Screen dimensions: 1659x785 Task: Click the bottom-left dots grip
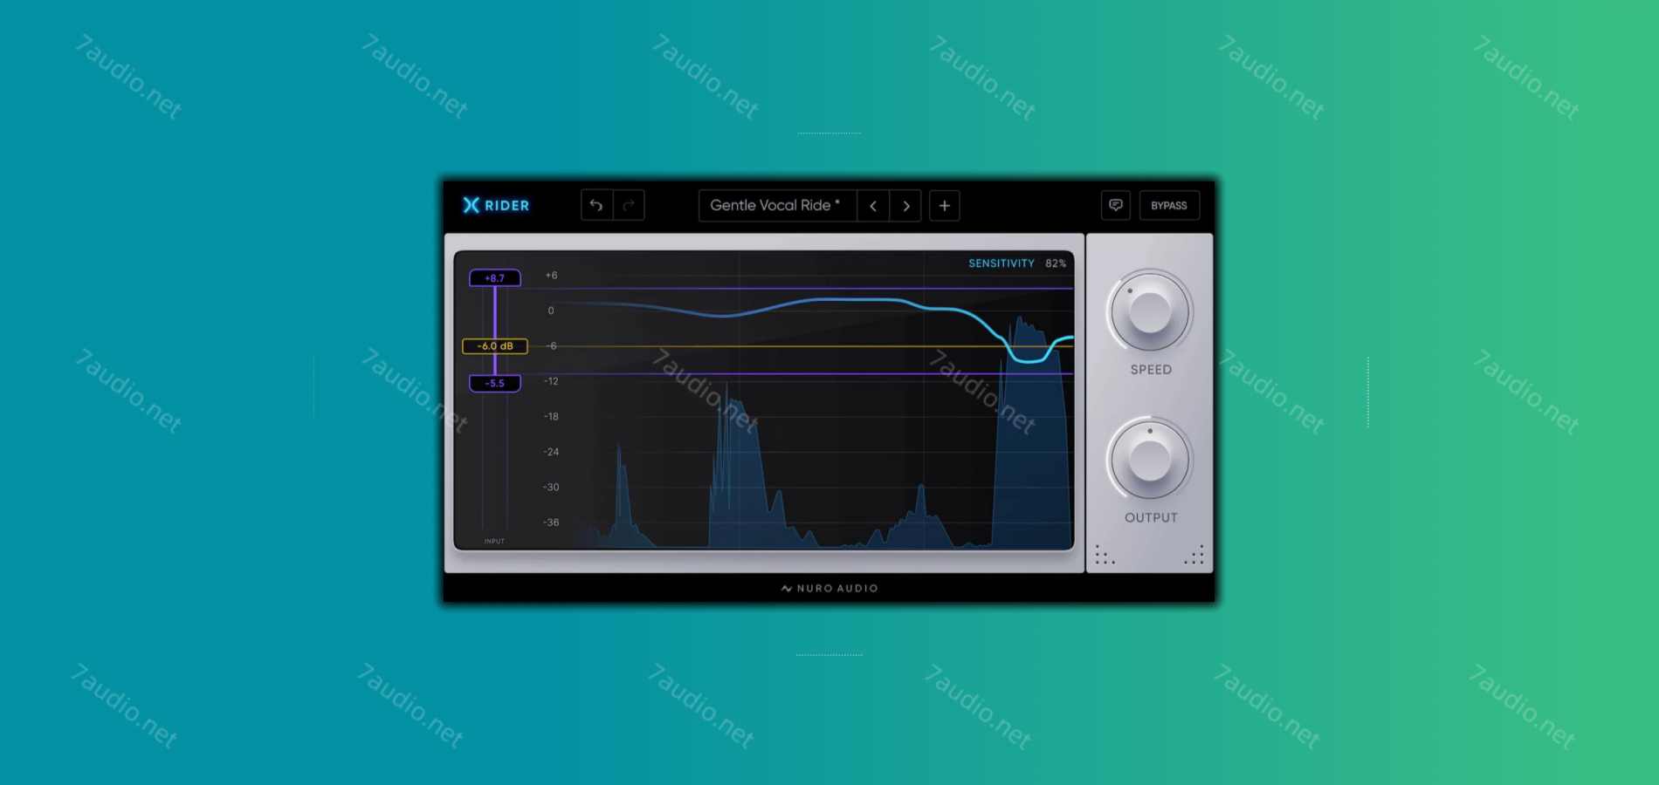pyautogui.click(x=1105, y=555)
